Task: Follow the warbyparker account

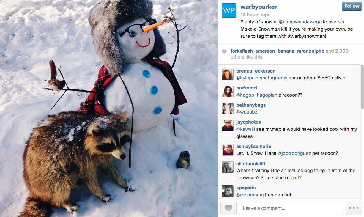Action: (x=352, y=6)
